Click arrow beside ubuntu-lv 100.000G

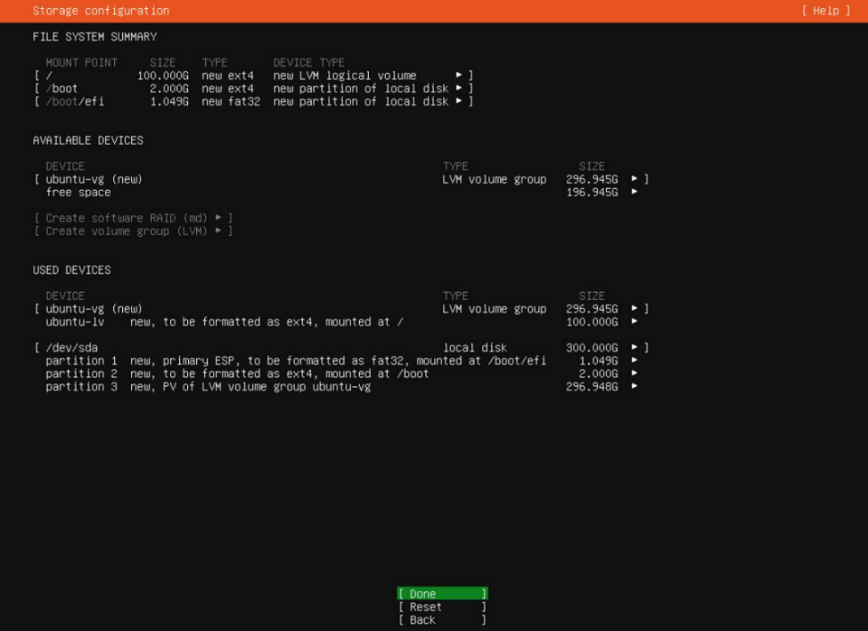coord(635,321)
